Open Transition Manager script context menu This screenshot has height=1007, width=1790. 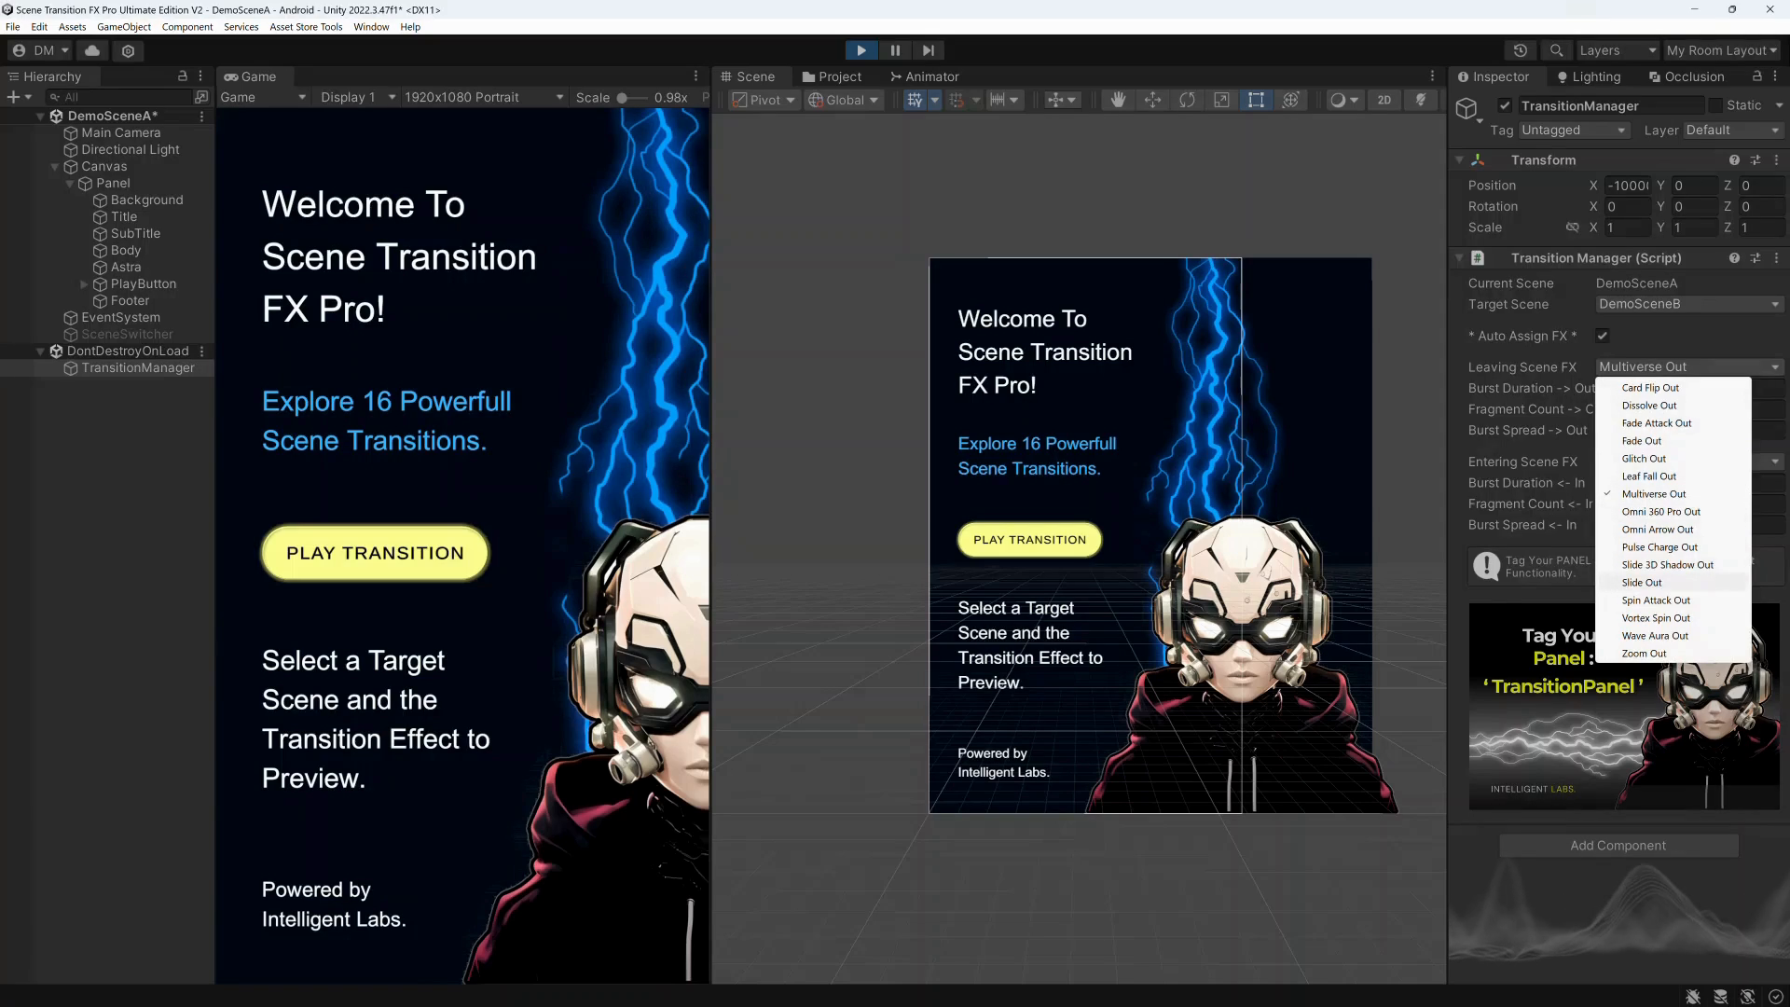pos(1776,258)
